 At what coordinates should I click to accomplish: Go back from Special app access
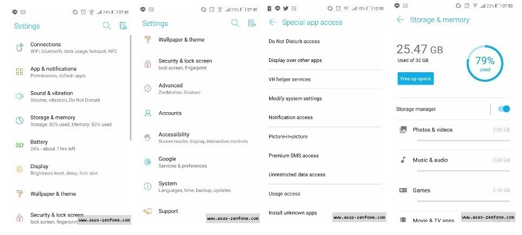(273, 22)
